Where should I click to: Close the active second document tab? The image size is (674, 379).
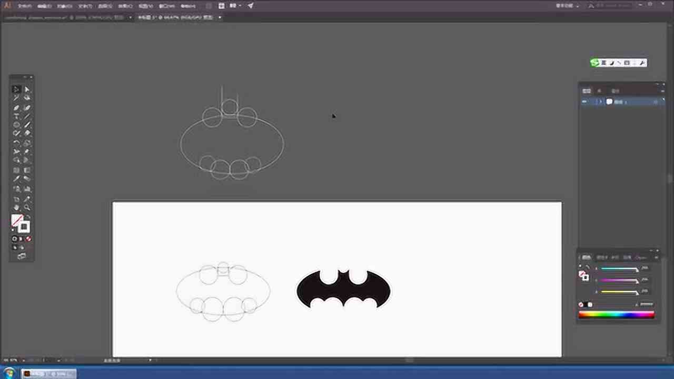220,17
